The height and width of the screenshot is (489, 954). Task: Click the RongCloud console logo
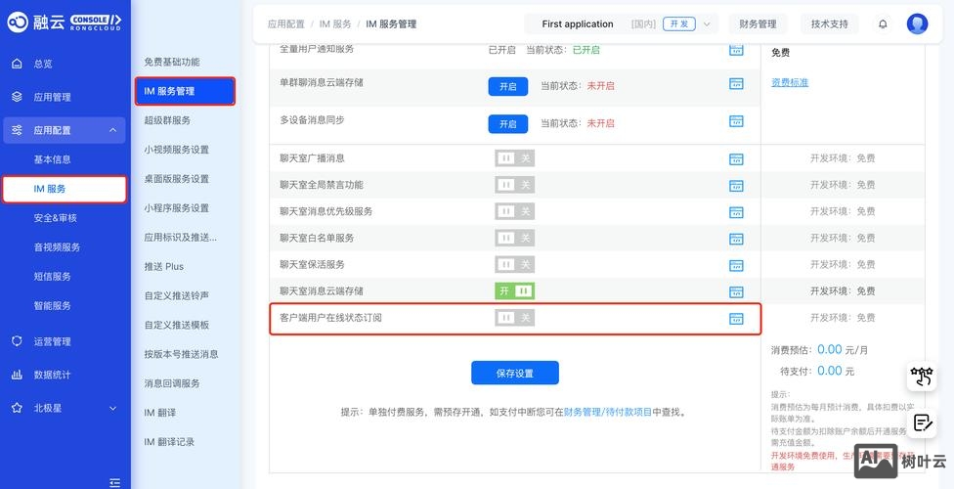(64, 22)
